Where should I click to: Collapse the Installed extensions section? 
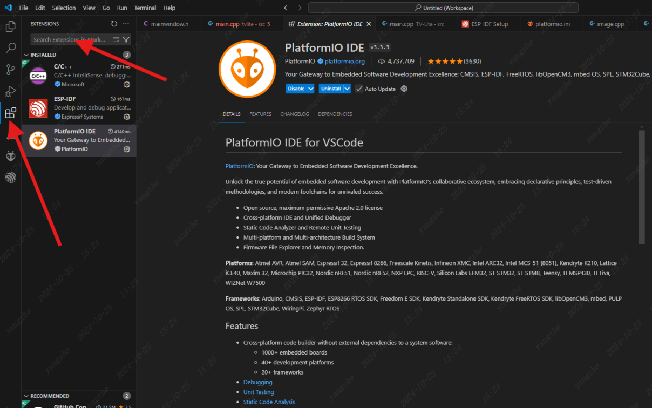click(x=26, y=55)
